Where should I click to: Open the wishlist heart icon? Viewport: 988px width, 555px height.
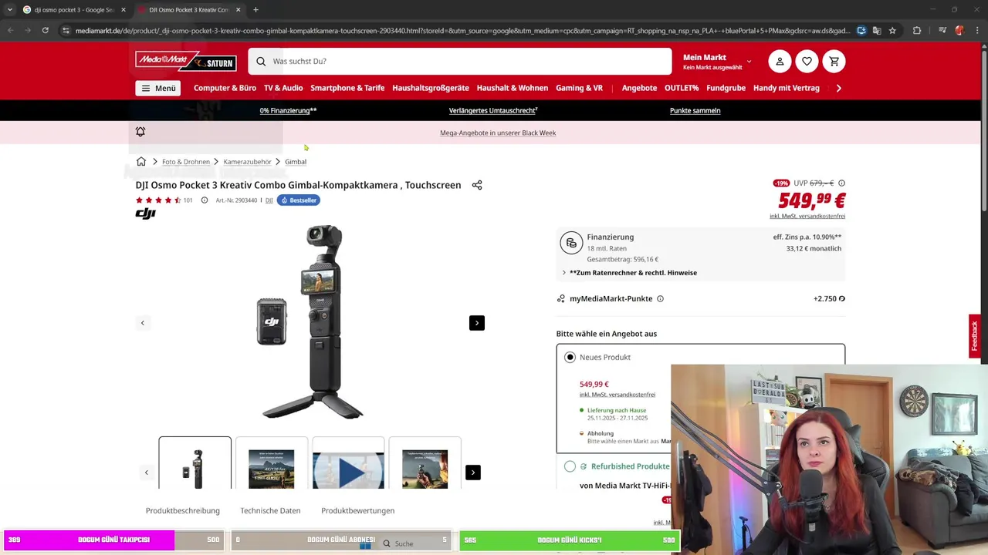[807, 61]
